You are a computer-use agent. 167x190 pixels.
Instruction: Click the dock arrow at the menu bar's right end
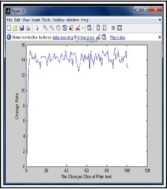159,20
